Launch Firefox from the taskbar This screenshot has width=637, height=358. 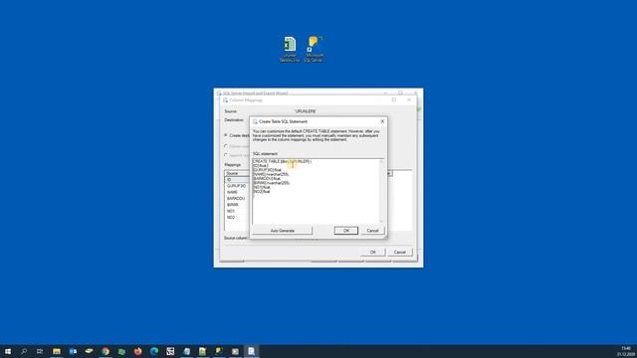137,351
